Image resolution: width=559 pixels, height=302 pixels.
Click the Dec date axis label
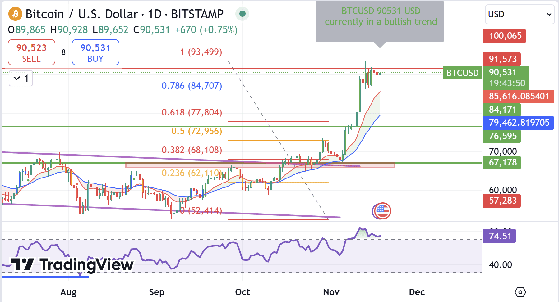click(x=417, y=292)
